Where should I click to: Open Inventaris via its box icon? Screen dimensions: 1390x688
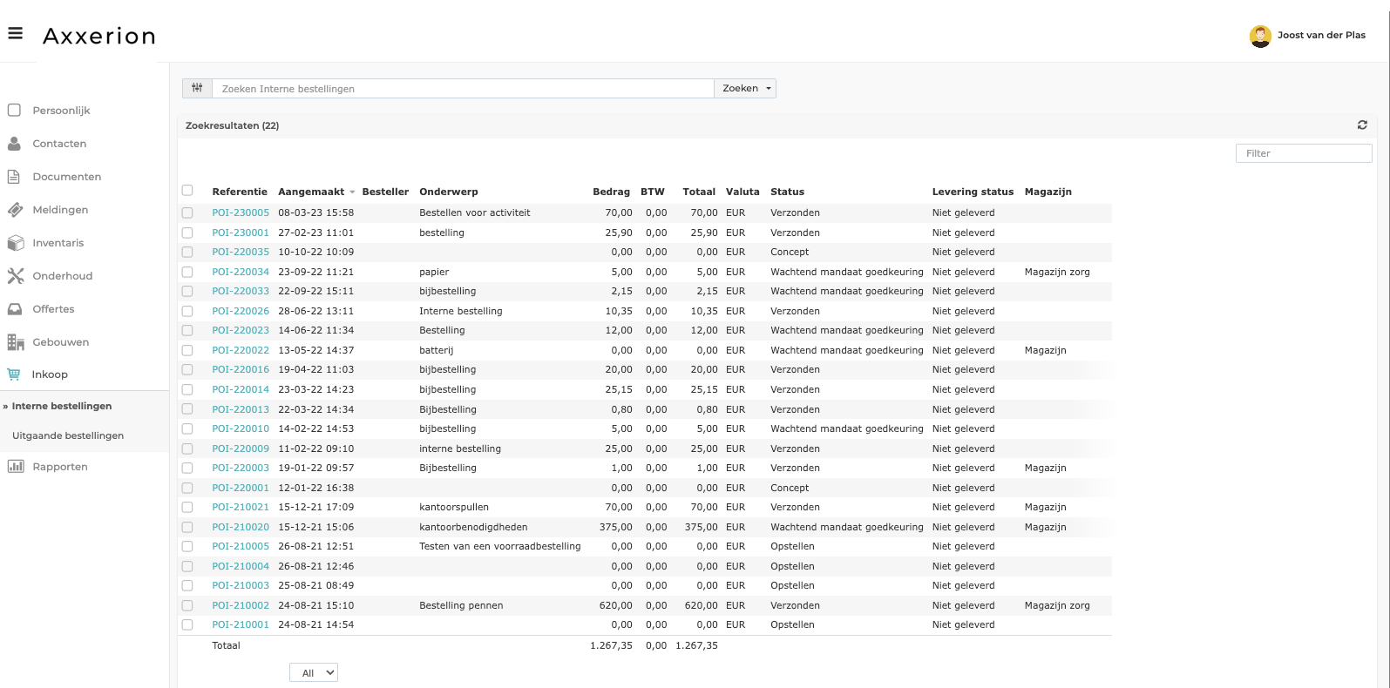coord(15,243)
